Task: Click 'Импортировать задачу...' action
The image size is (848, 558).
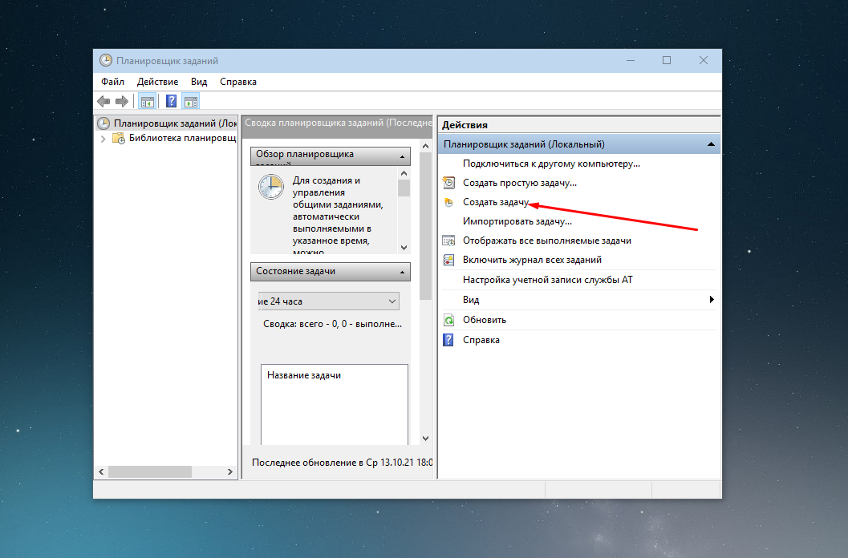Action: (x=517, y=221)
